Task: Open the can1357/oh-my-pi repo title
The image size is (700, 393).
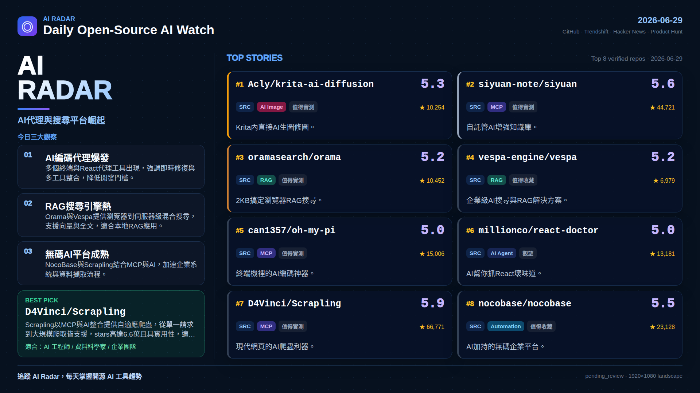Action: pyautogui.click(x=292, y=230)
